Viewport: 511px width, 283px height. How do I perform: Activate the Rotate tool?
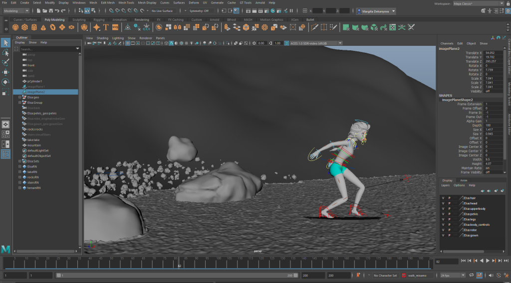(x=5, y=82)
